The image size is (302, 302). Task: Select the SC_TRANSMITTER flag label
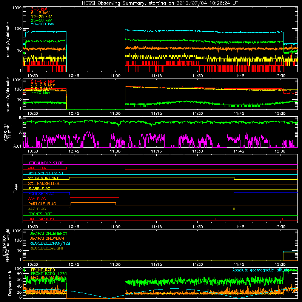[44, 183]
